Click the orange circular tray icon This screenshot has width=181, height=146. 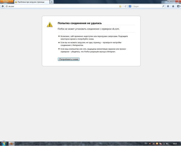pos(157,144)
